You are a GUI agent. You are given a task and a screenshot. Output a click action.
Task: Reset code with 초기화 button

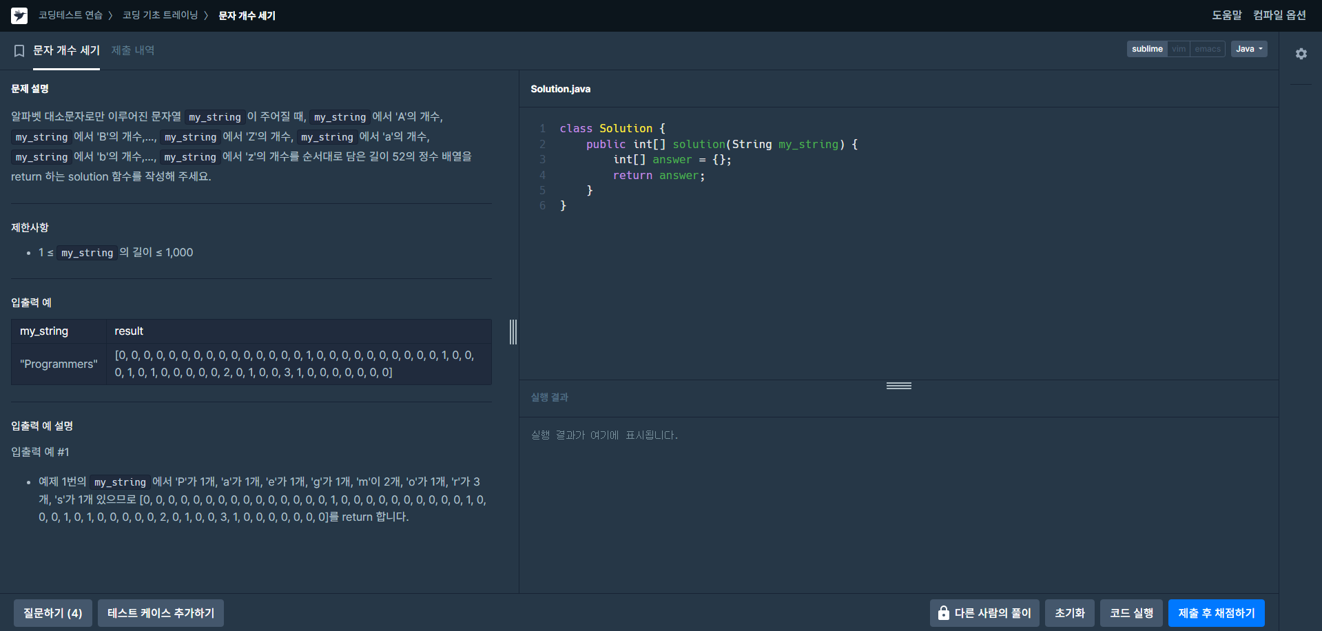[x=1070, y=613]
